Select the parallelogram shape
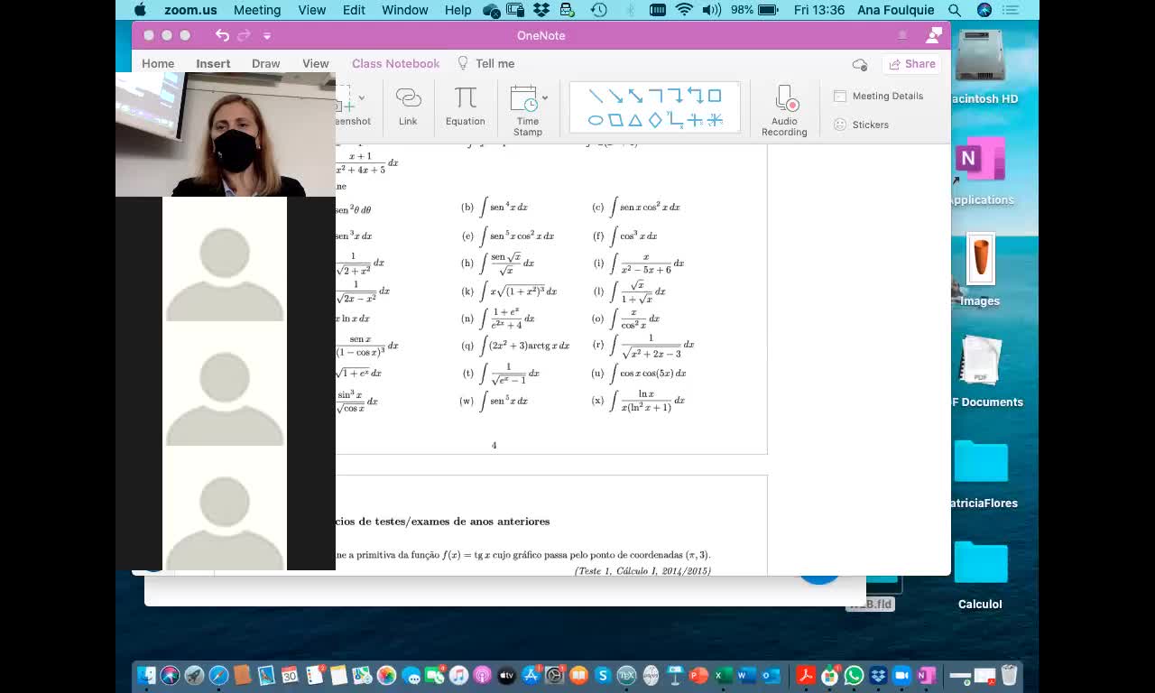Viewport: 1155px width, 693px height. tap(615, 120)
